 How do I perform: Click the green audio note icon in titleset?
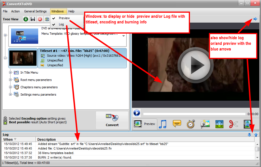coord(43,61)
